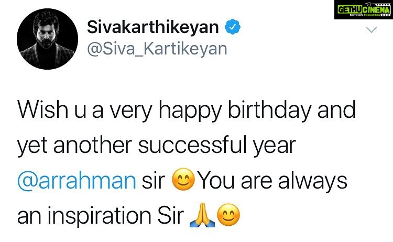Select the 'yet another successful year' line

pos(157,146)
